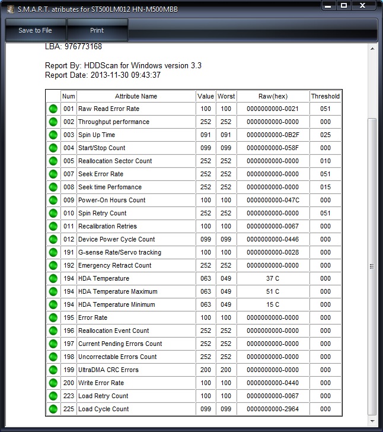Click raw value 0000000000-2964

[273, 409]
